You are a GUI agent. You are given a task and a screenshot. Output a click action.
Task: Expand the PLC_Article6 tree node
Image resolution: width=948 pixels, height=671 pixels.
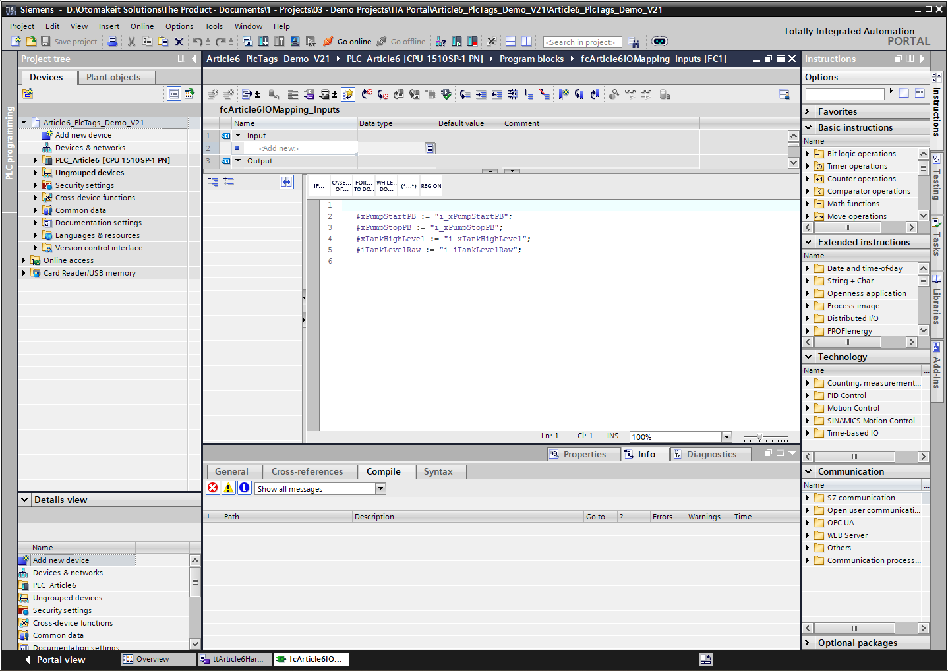point(36,160)
